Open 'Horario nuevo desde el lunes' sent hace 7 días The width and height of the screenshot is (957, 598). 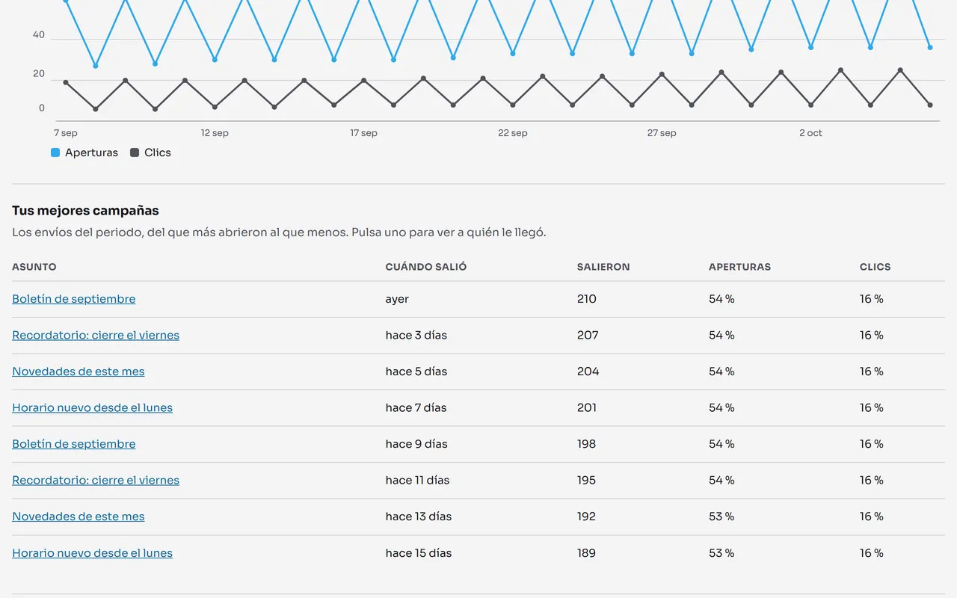(x=93, y=407)
